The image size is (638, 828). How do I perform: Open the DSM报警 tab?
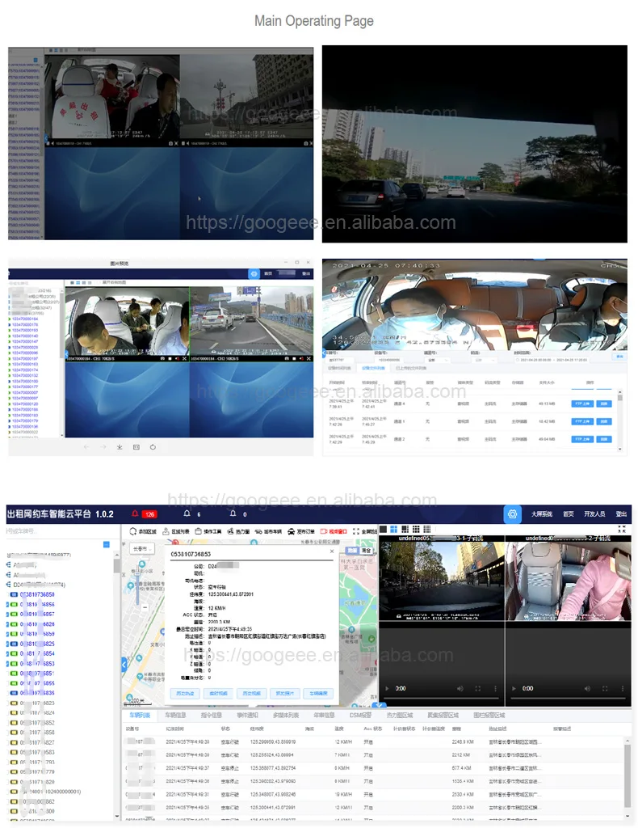[360, 716]
